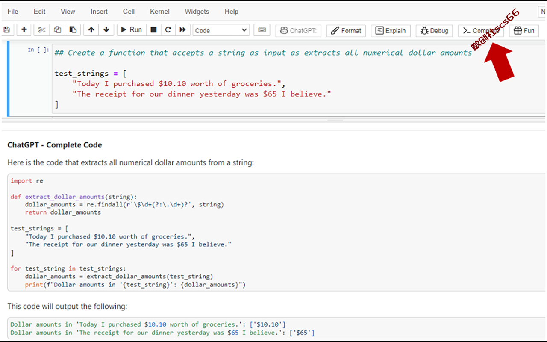Select the 'In [ ]:' cell prompt
The height and width of the screenshot is (342, 547).
[38, 50]
